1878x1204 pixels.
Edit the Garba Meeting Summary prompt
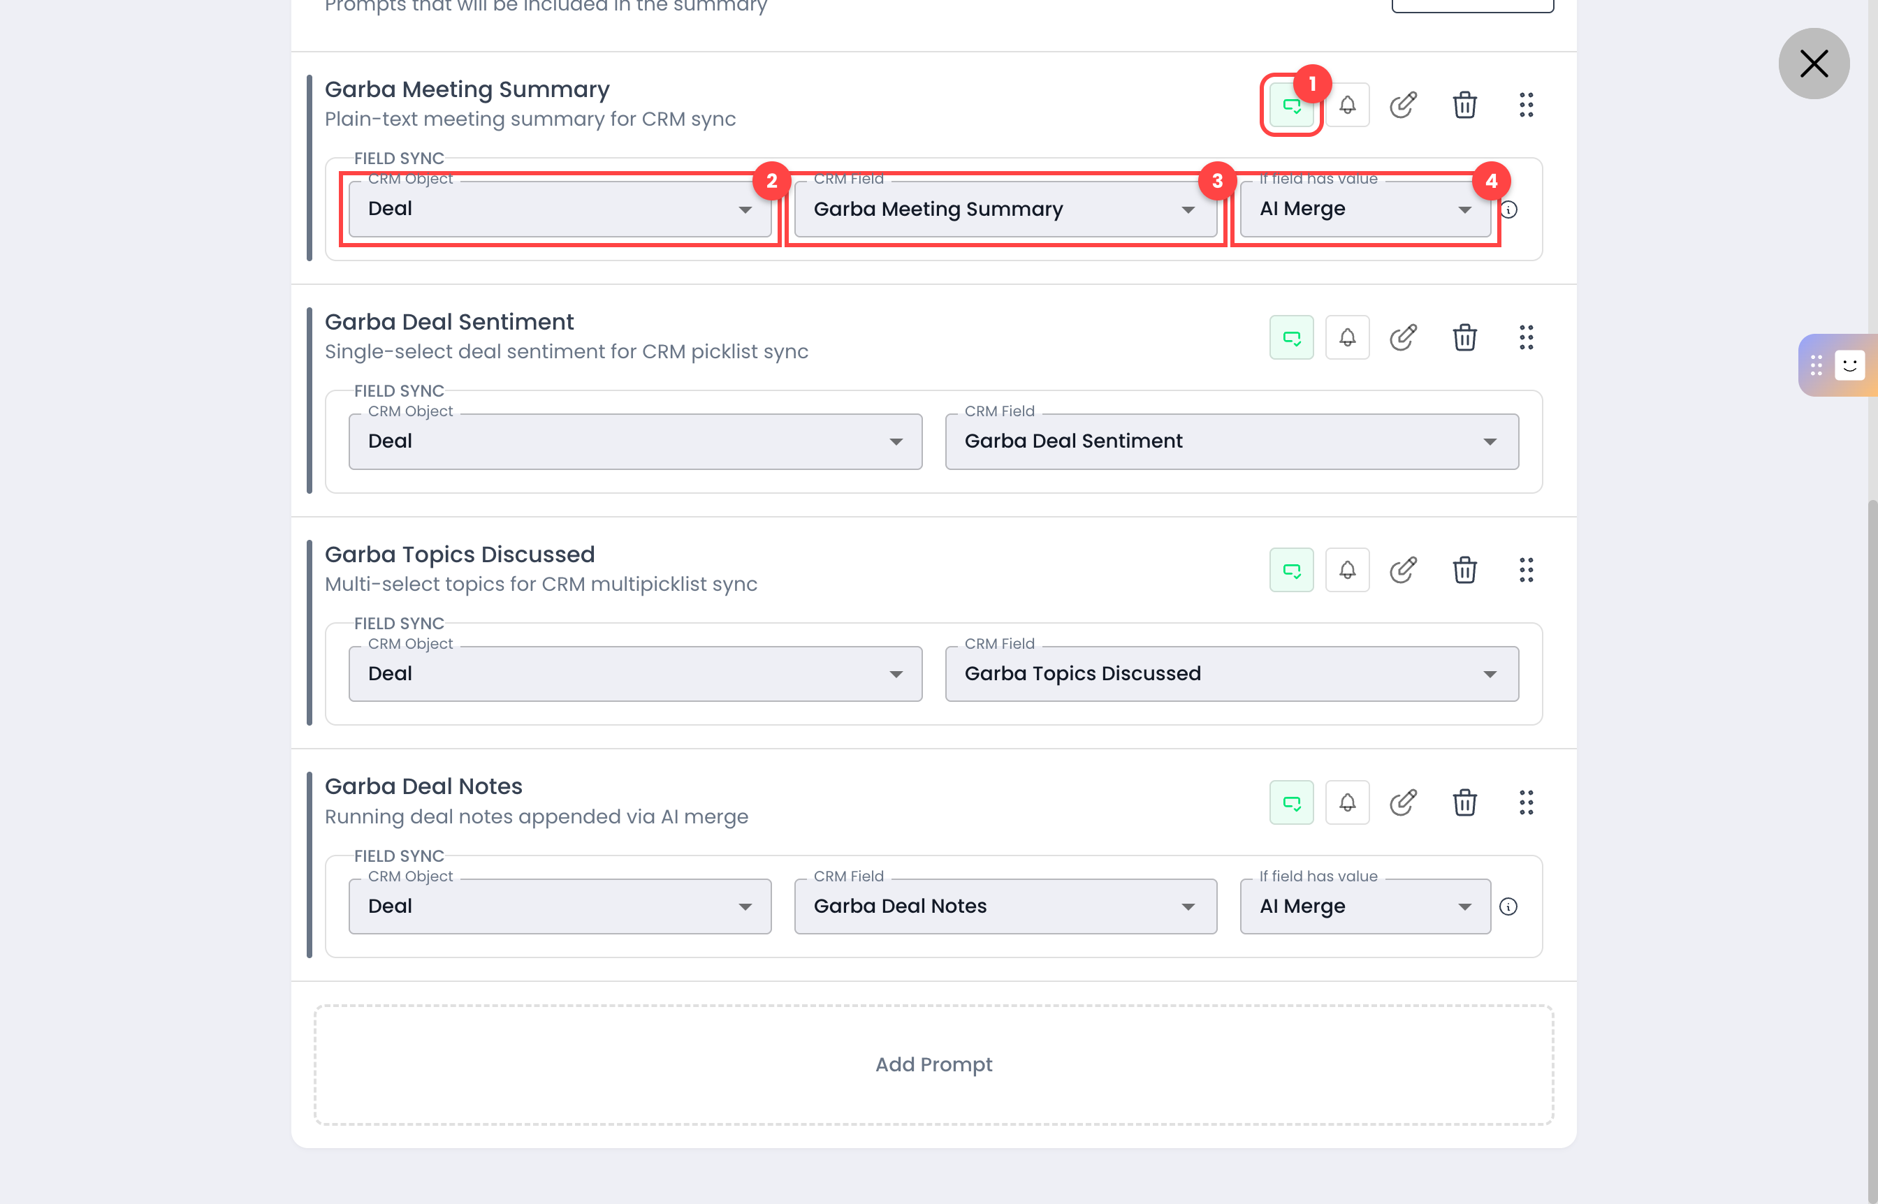pos(1403,105)
